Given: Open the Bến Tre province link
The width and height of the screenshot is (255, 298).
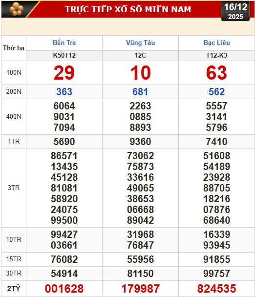Looking at the screenshot, I should [x=64, y=43].
